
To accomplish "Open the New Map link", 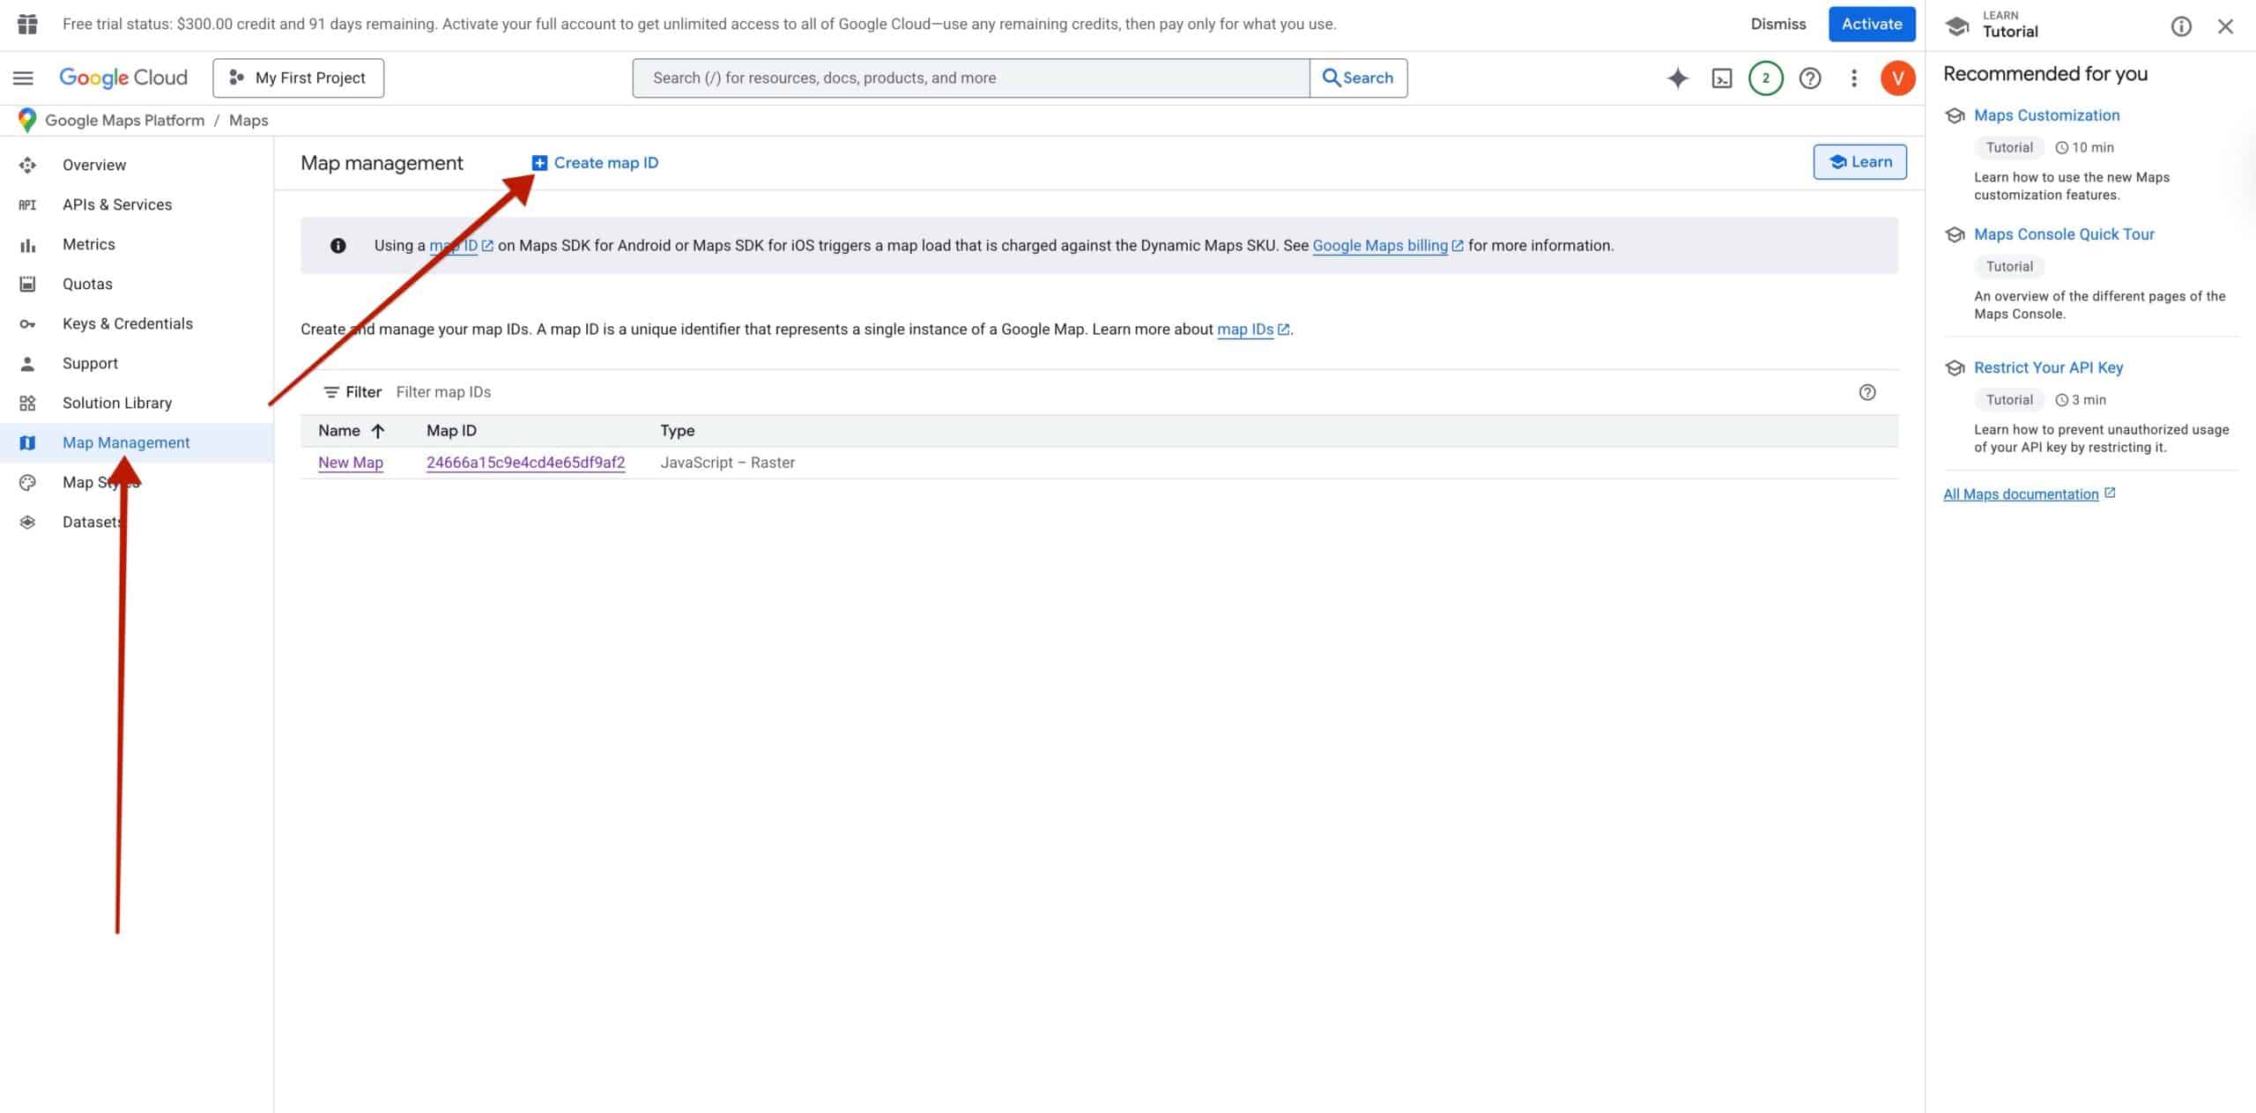I will (350, 463).
